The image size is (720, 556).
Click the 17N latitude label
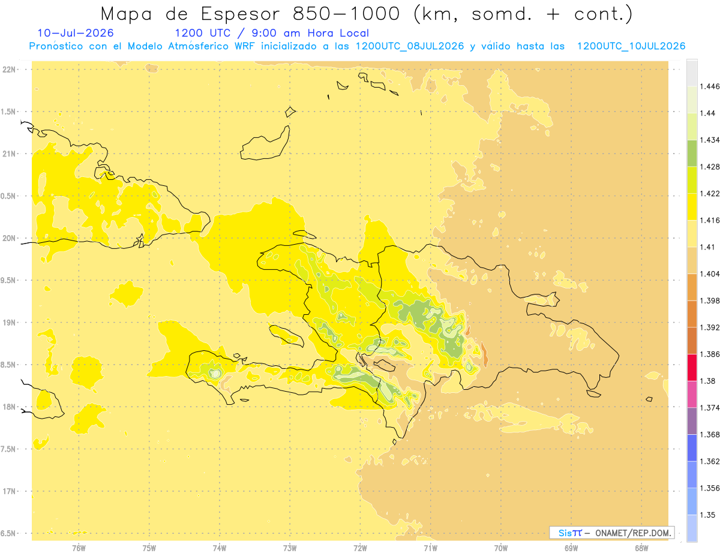[x=8, y=491]
